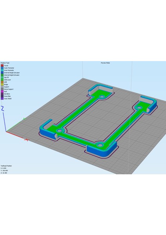This screenshot has width=166, height=235.
Task: Select the Inner Perimeter cyan swatch
Action: click(x=2, y=70)
